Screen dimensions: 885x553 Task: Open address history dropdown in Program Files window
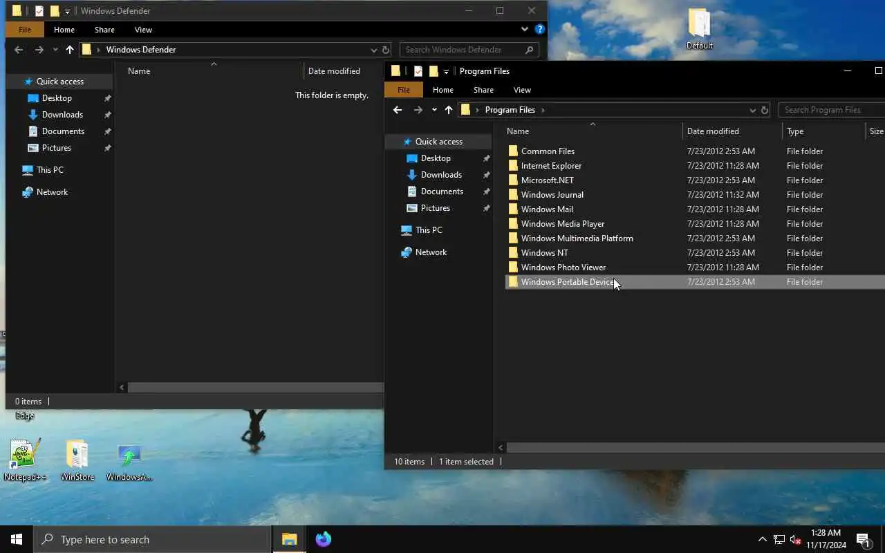pos(753,110)
